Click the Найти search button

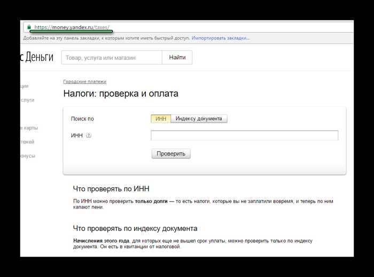(177, 58)
